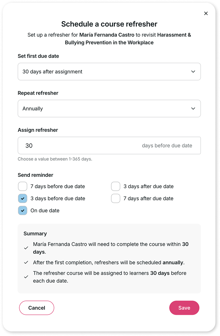Viewport: 220px width, 336px height.
Task: Open the Repeat refresher dropdown showing Annually
Action: (x=109, y=108)
